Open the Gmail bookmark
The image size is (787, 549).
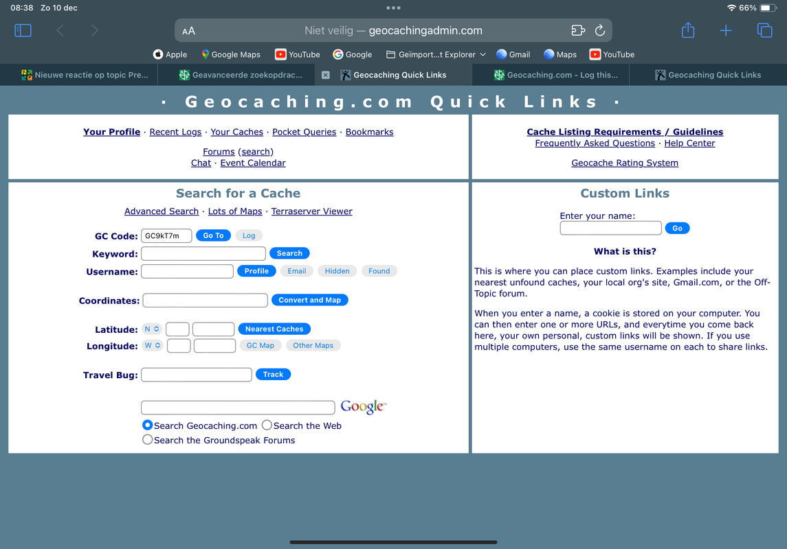(x=513, y=55)
